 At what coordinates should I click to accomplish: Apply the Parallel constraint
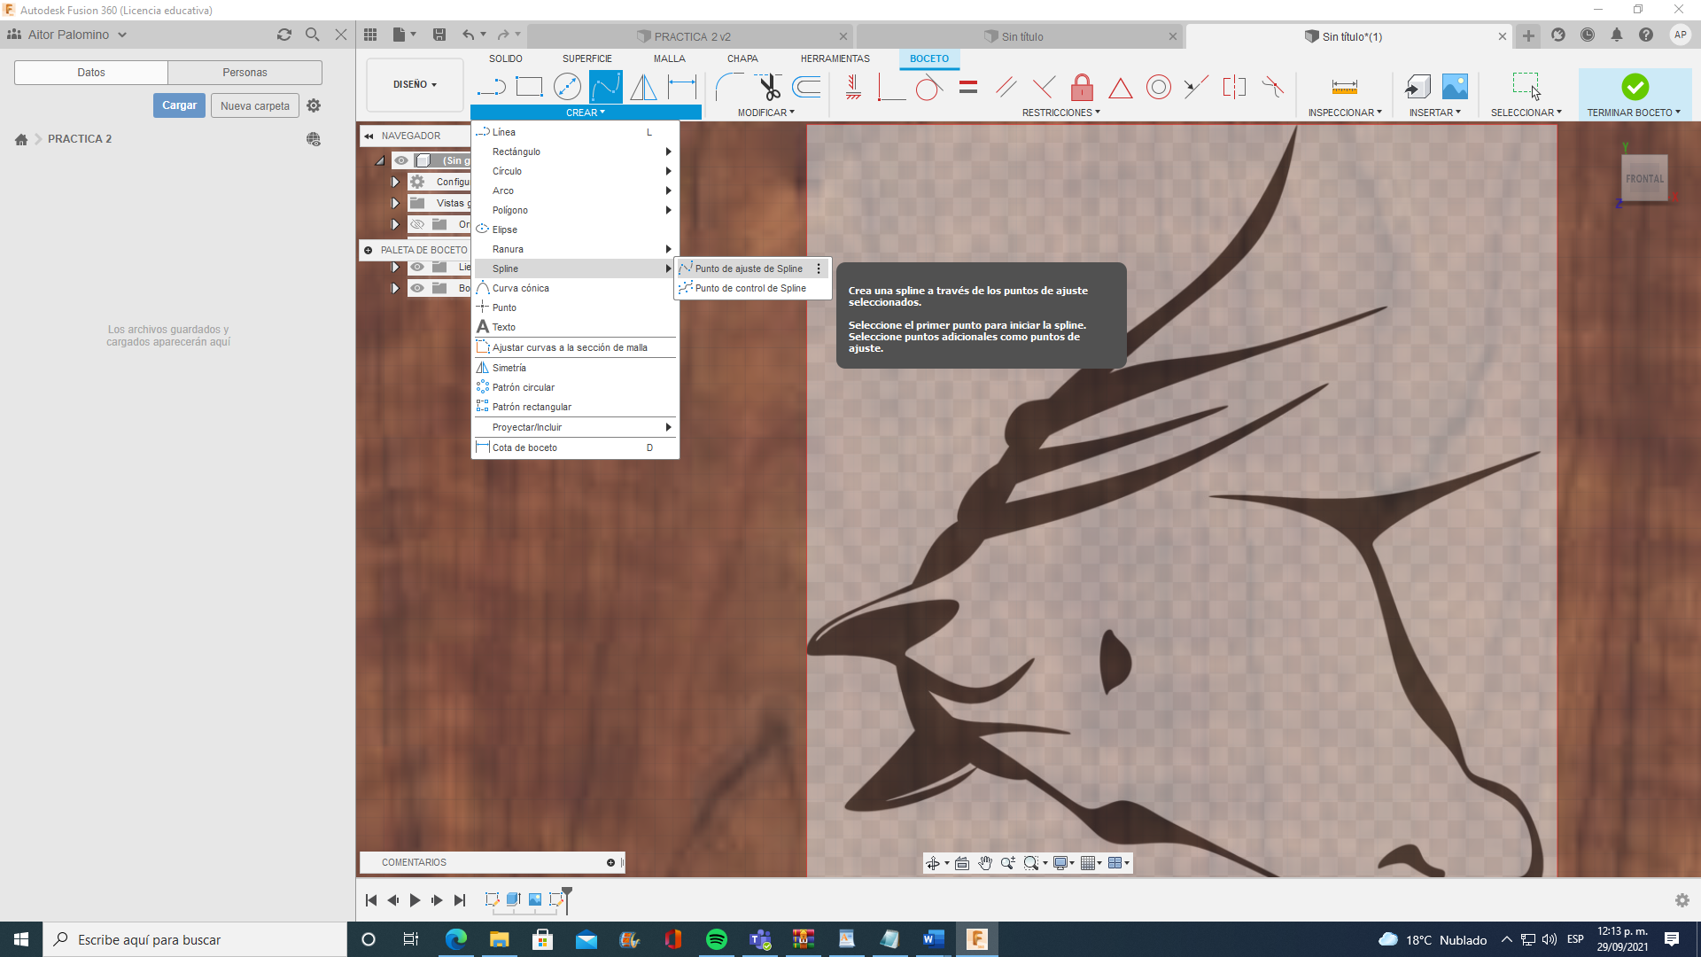click(1006, 87)
